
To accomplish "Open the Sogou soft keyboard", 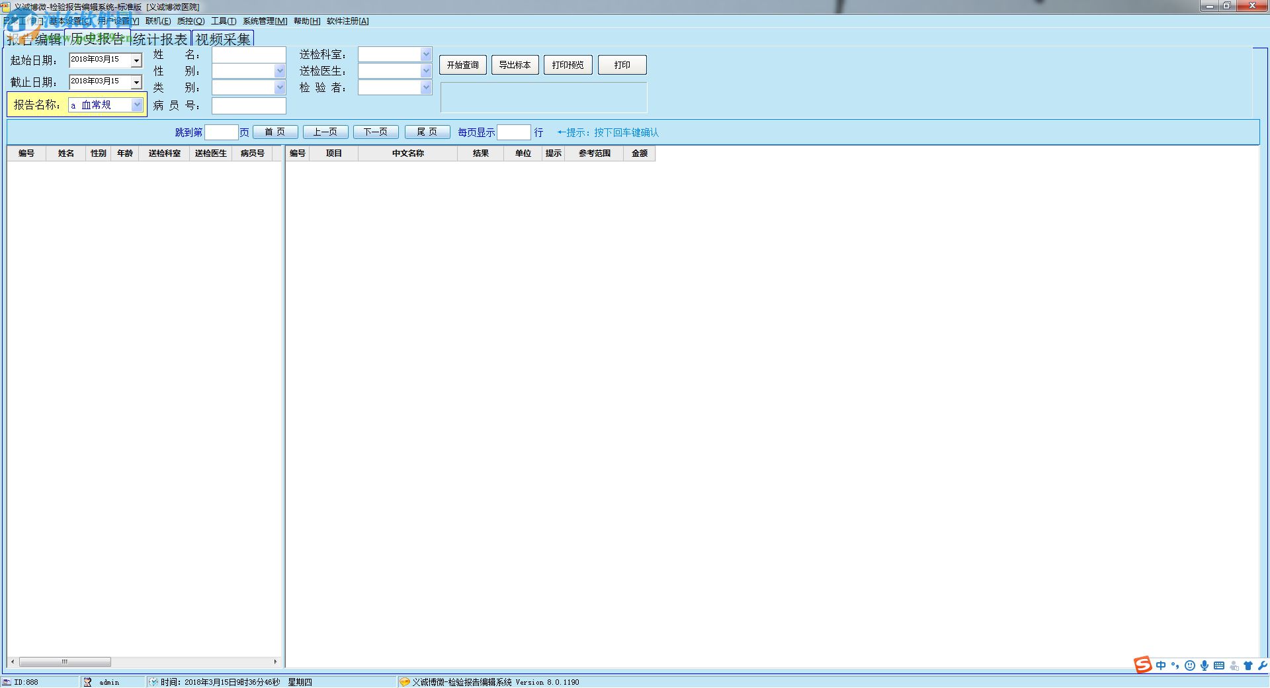I will point(1219,666).
